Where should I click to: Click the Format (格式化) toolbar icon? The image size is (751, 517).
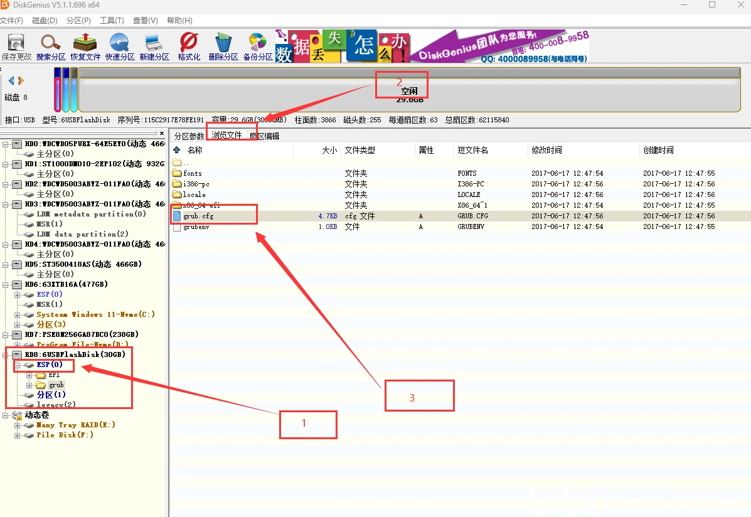[189, 47]
